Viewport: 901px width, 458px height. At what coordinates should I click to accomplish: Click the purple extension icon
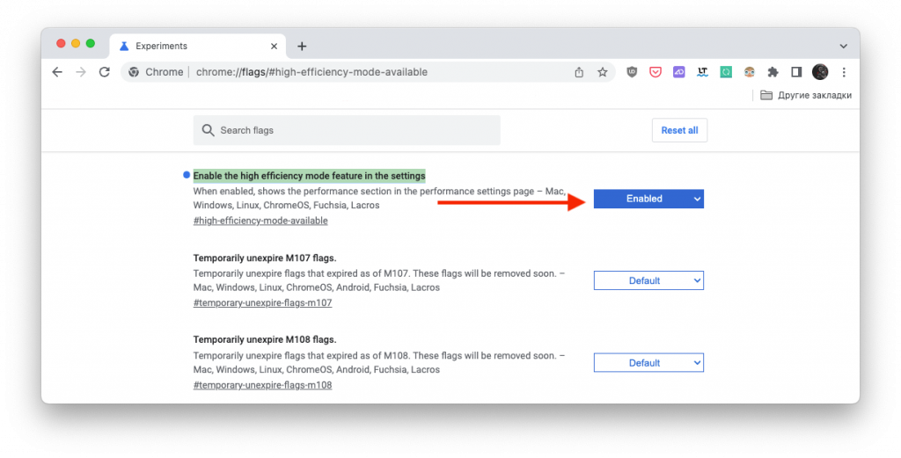(x=678, y=72)
